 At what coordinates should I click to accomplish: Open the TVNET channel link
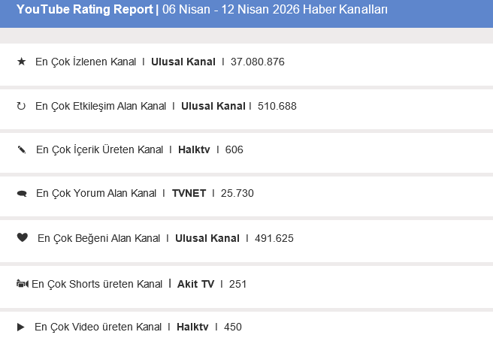[189, 193]
